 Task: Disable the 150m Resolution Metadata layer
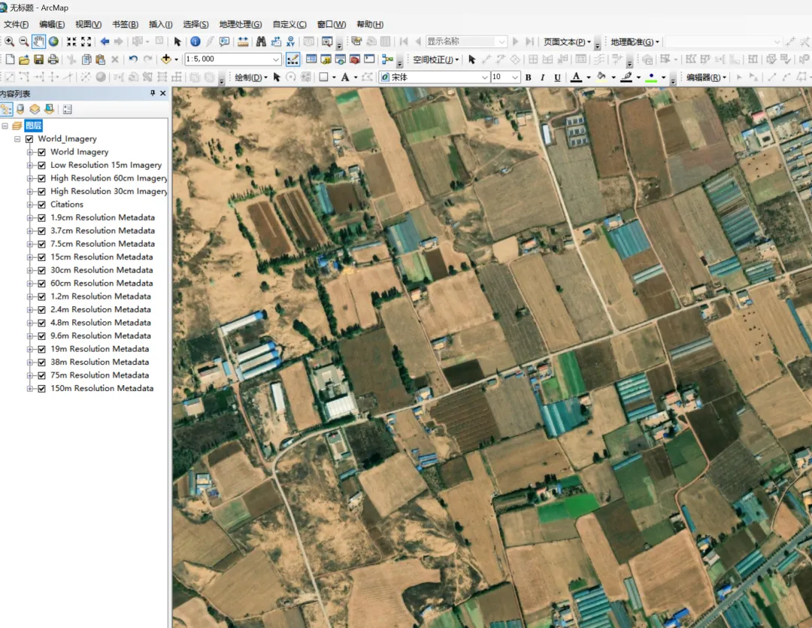click(x=42, y=389)
